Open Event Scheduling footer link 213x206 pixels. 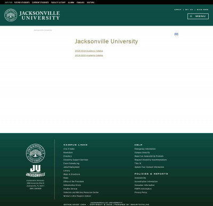point(71,163)
